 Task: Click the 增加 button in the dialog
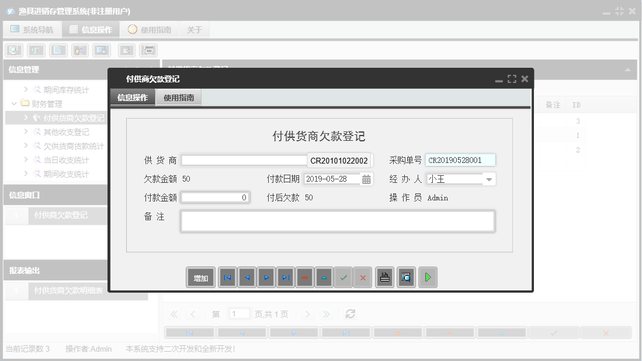click(x=200, y=277)
